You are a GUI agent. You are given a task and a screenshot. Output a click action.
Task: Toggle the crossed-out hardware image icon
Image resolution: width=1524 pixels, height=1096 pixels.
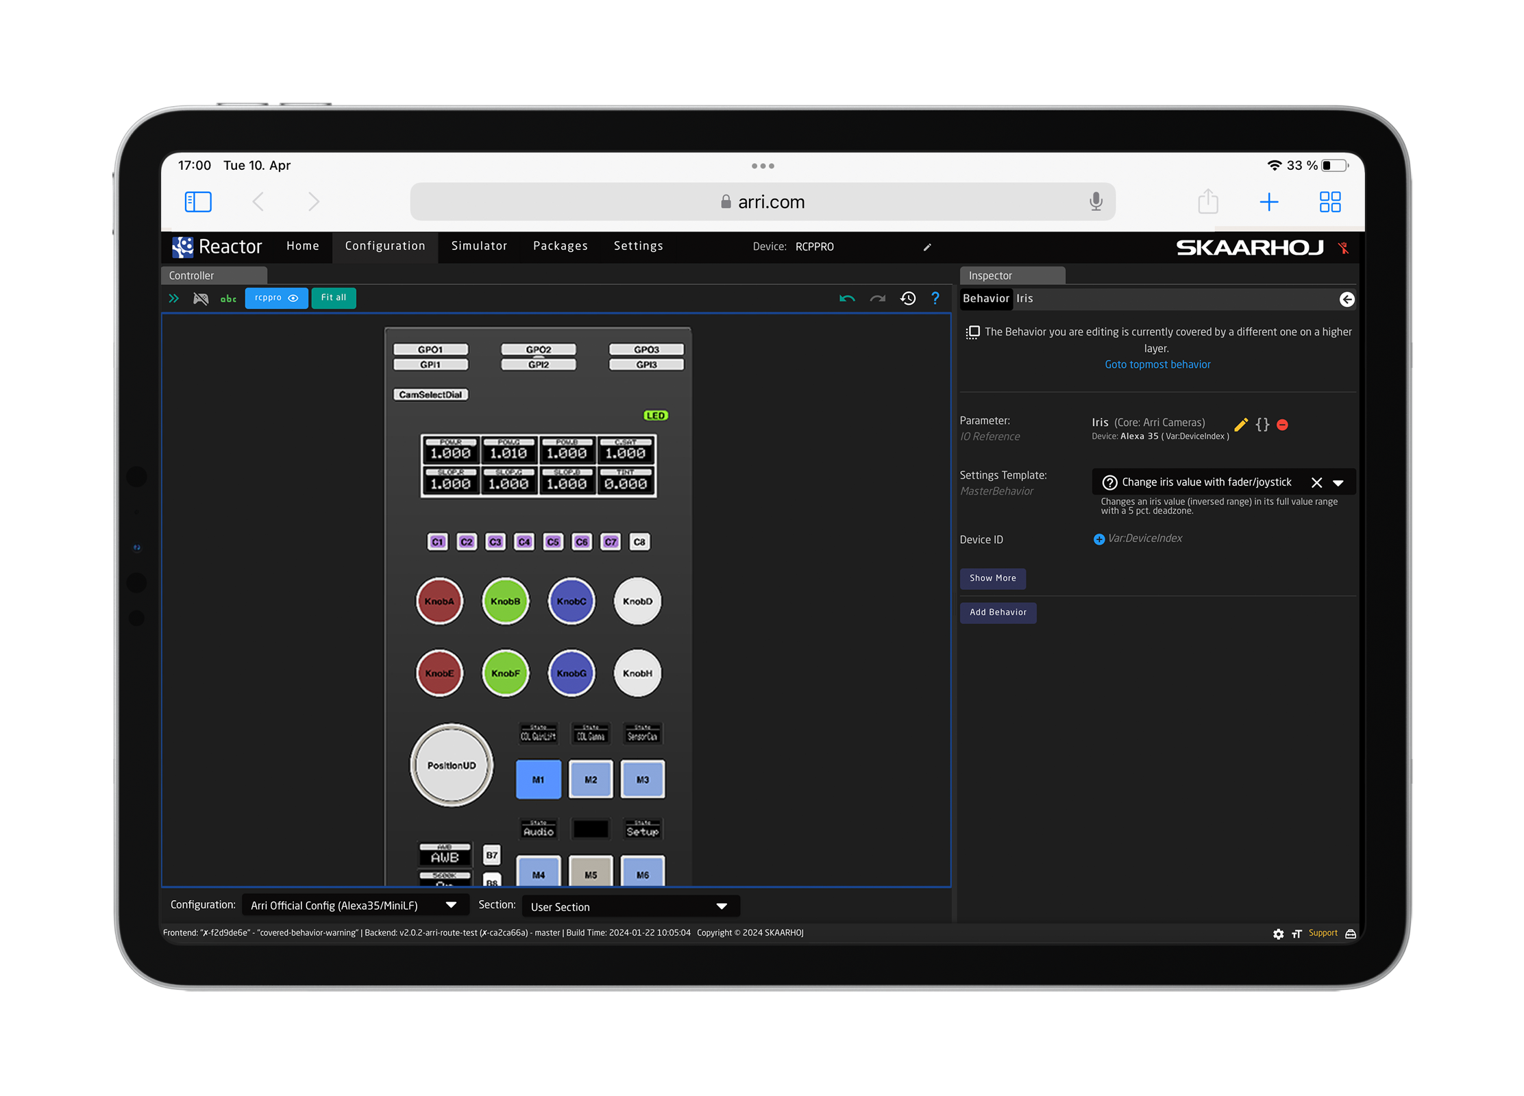[201, 298]
